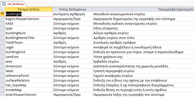Click description 'Συνολικός αριθμός ορόφων'

point(115,42)
